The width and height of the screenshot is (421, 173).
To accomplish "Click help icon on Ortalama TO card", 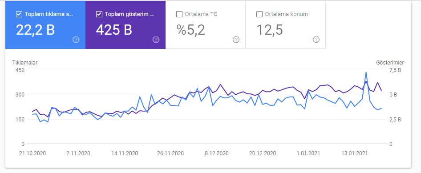I will [x=236, y=40].
